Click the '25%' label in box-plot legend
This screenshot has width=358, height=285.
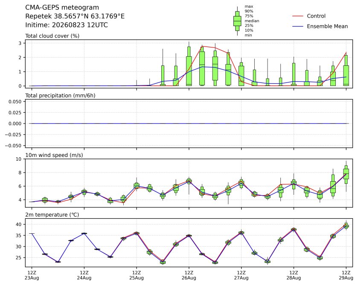[x=249, y=26]
